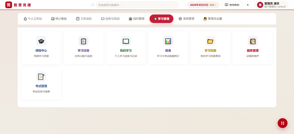Viewport: 294px width, 134px height.
Task: Open the open-book 我的学习 icon
Action: coord(126,41)
